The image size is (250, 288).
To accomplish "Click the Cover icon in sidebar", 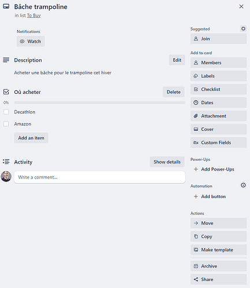I will click(x=196, y=129).
